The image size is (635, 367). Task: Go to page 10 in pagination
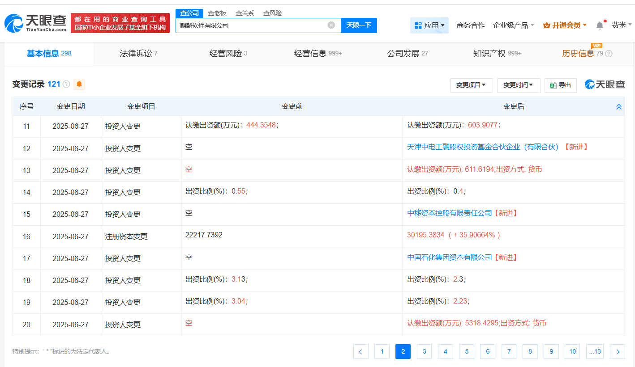pyautogui.click(x=572, y=352)
